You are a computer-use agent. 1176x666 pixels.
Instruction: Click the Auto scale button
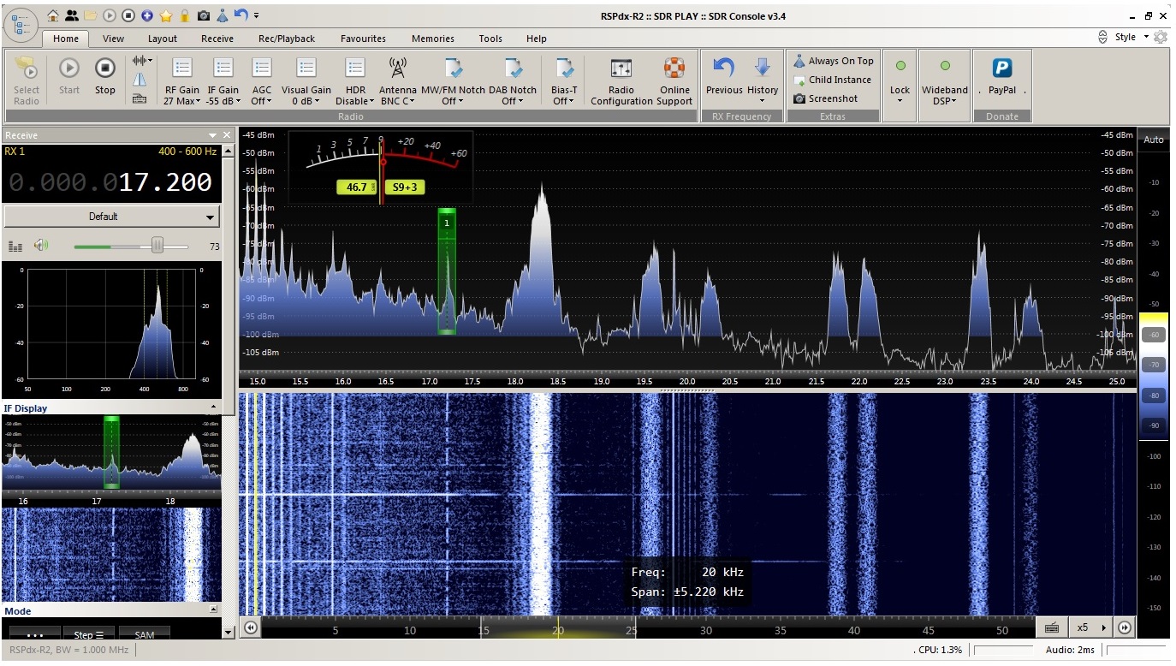1154,140
